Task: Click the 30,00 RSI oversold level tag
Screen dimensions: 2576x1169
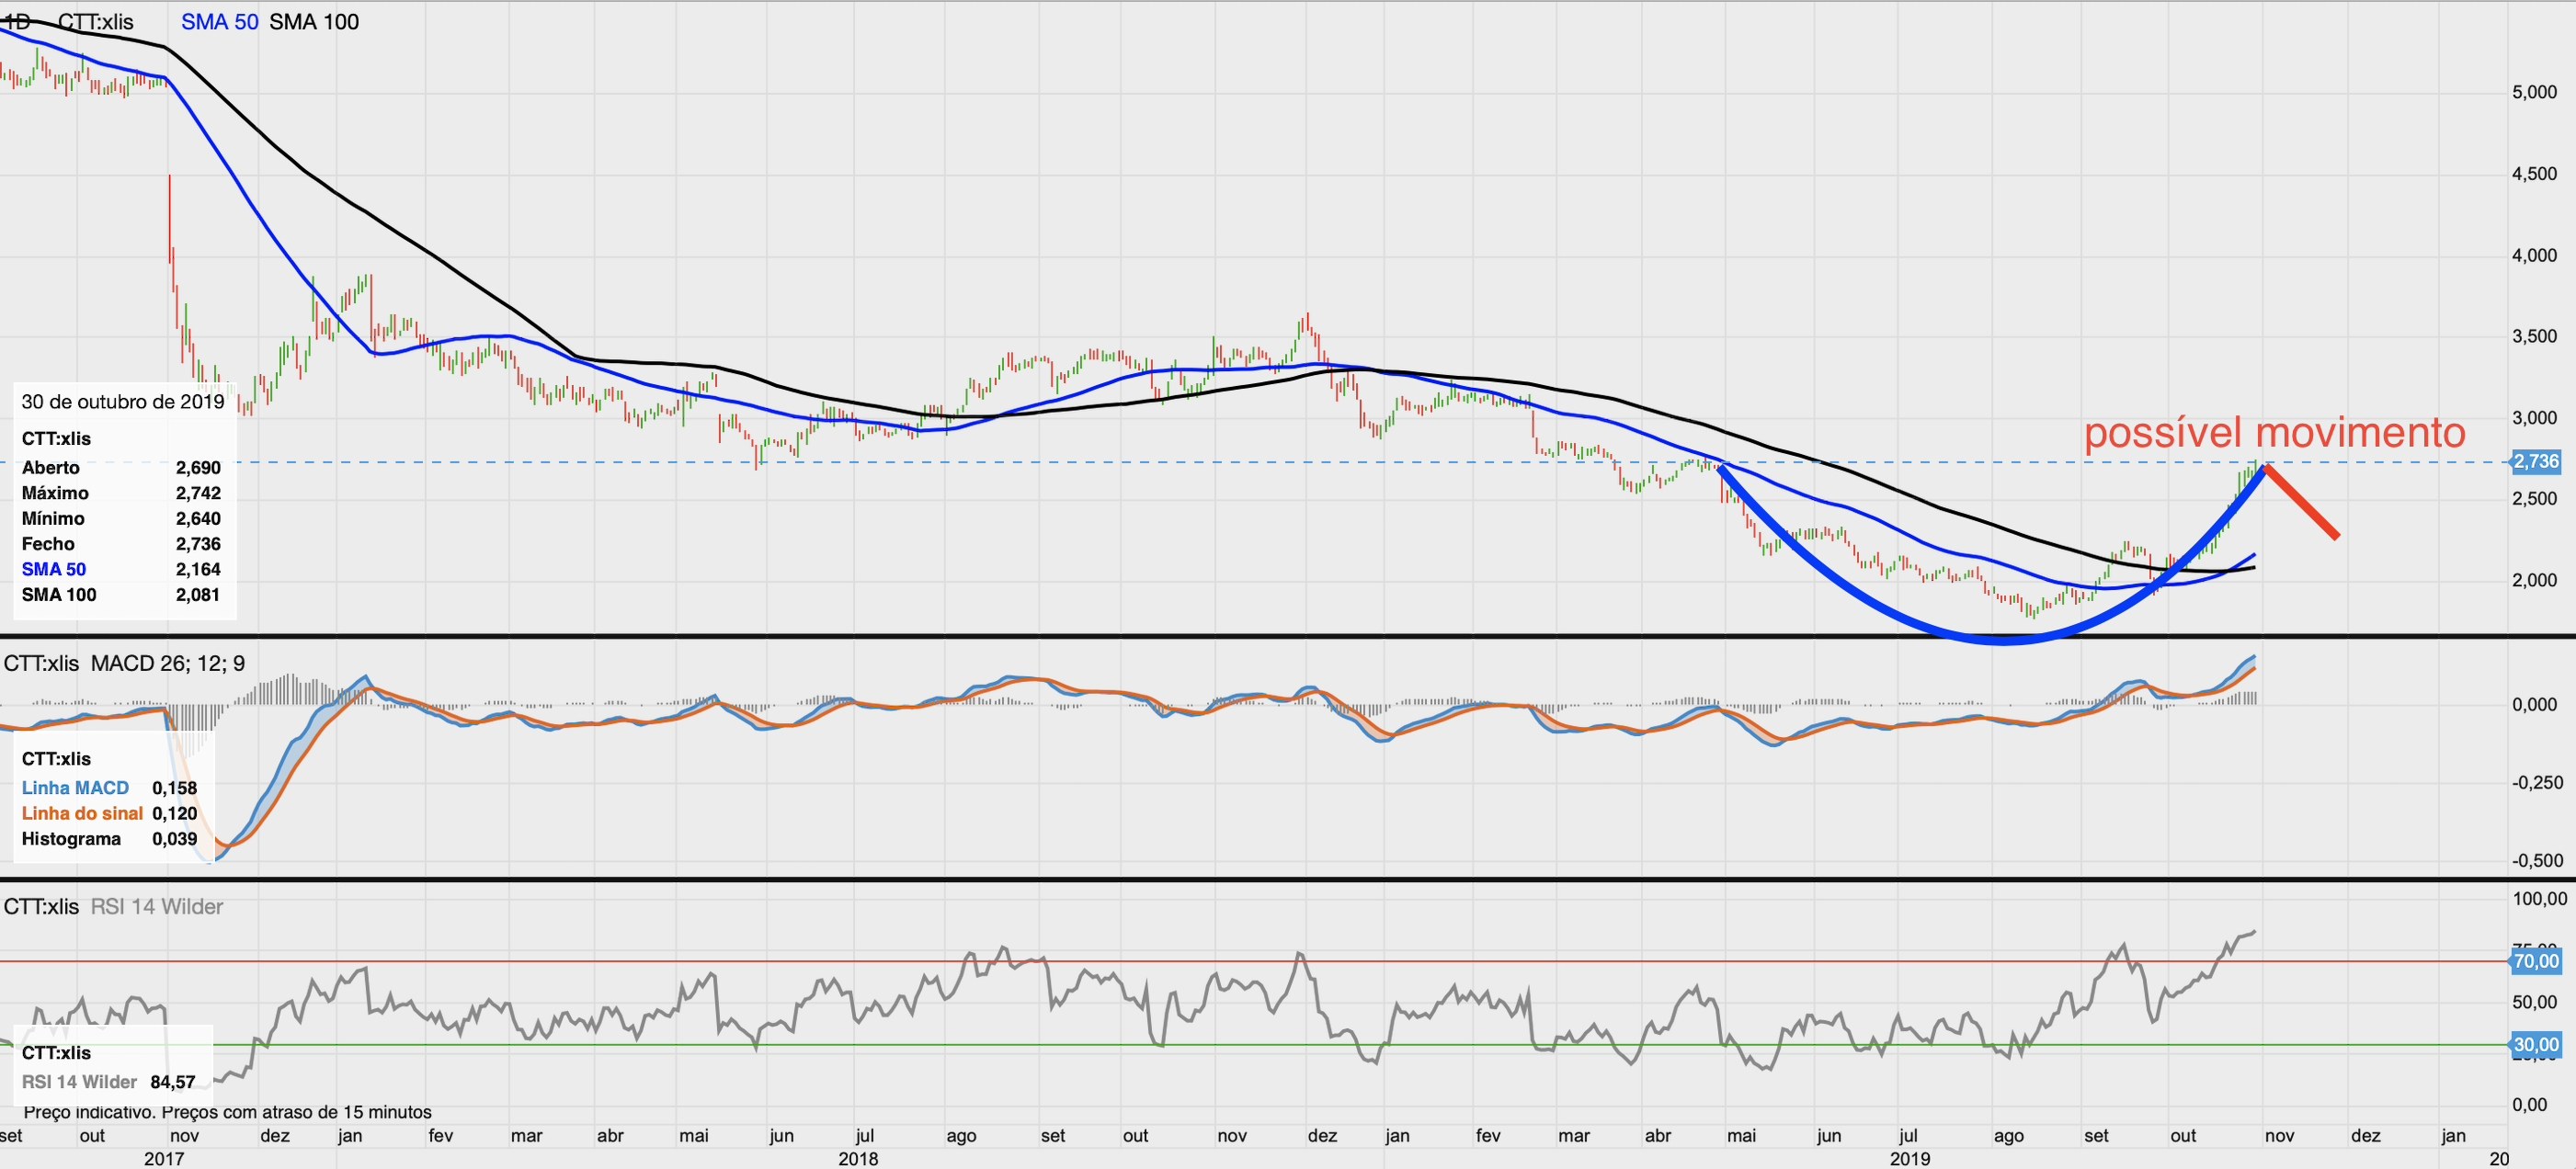Action: click(x=2535, y=1045)
